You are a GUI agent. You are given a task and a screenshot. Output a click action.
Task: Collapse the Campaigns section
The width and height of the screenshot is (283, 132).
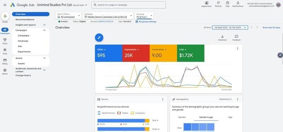point(45,30)
